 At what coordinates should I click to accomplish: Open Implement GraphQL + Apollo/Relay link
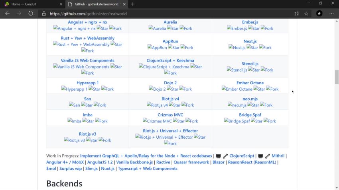point(146,156)
